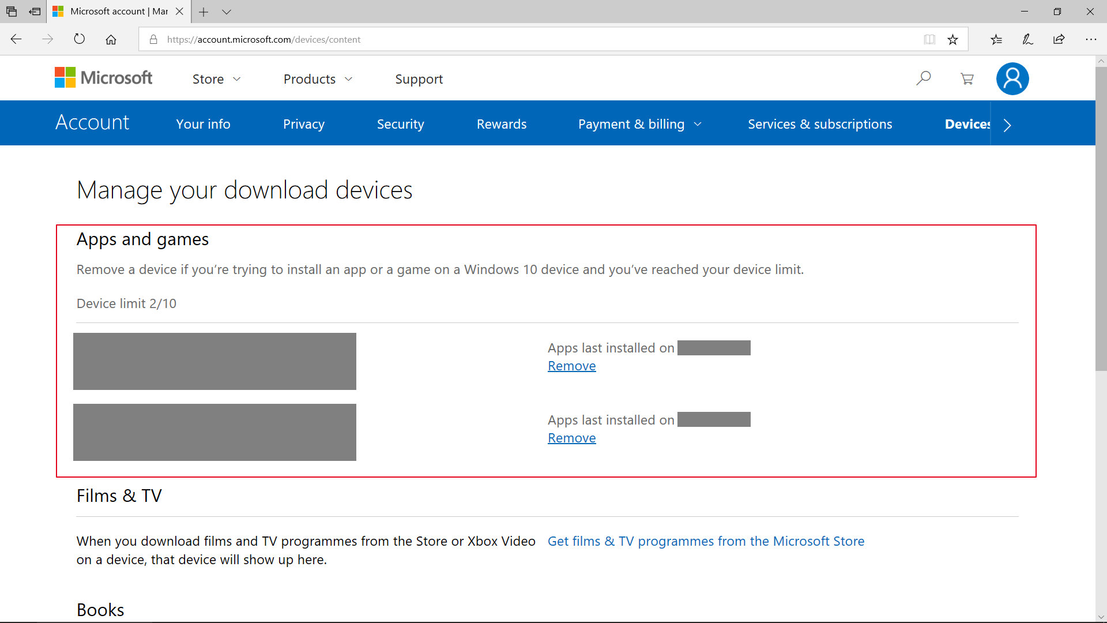
Task: Expand Payment & billing dropdown
Action: tap(639, 124)
